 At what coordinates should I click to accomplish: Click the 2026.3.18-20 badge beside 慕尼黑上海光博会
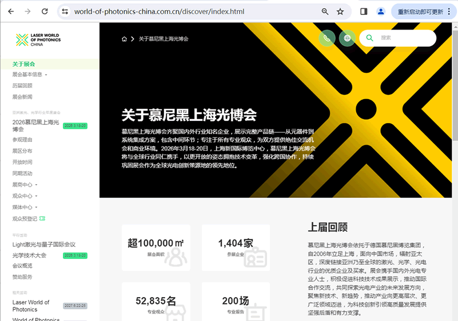[75, 126]
